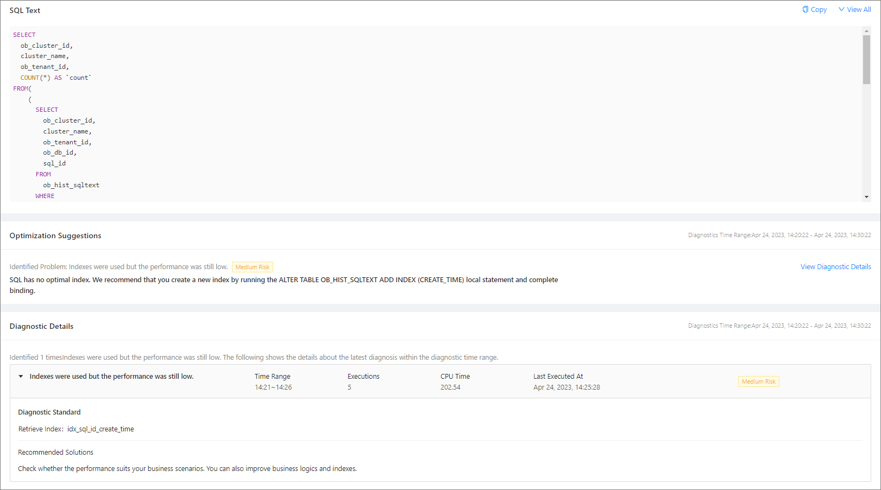Viewport: 881px width, 490px height.
Task: Click the SQL scrollbar up arrow
Action: 866,31
